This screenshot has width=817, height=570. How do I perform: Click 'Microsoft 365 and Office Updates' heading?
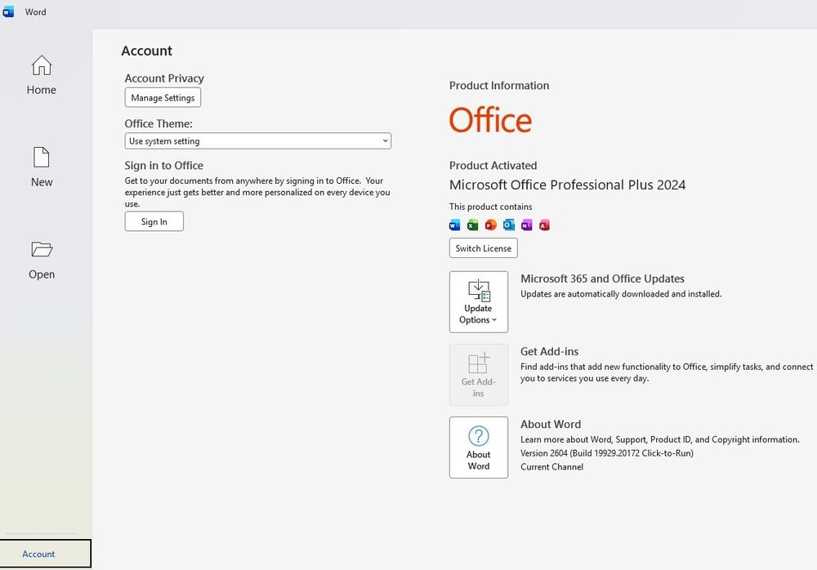pos(602,278)
